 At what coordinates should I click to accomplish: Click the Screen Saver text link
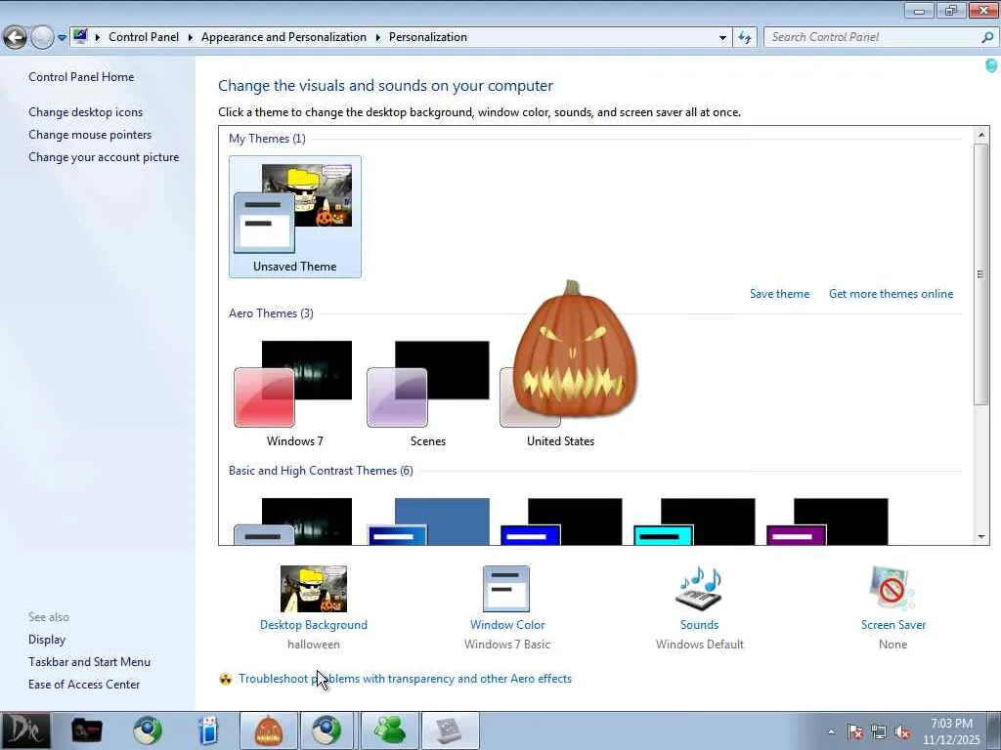893,625
